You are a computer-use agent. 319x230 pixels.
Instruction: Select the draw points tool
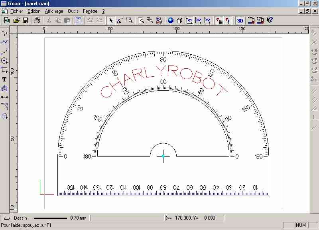(x=4, y=33)
